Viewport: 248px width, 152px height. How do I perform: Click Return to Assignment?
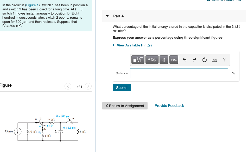coord(125,106)
